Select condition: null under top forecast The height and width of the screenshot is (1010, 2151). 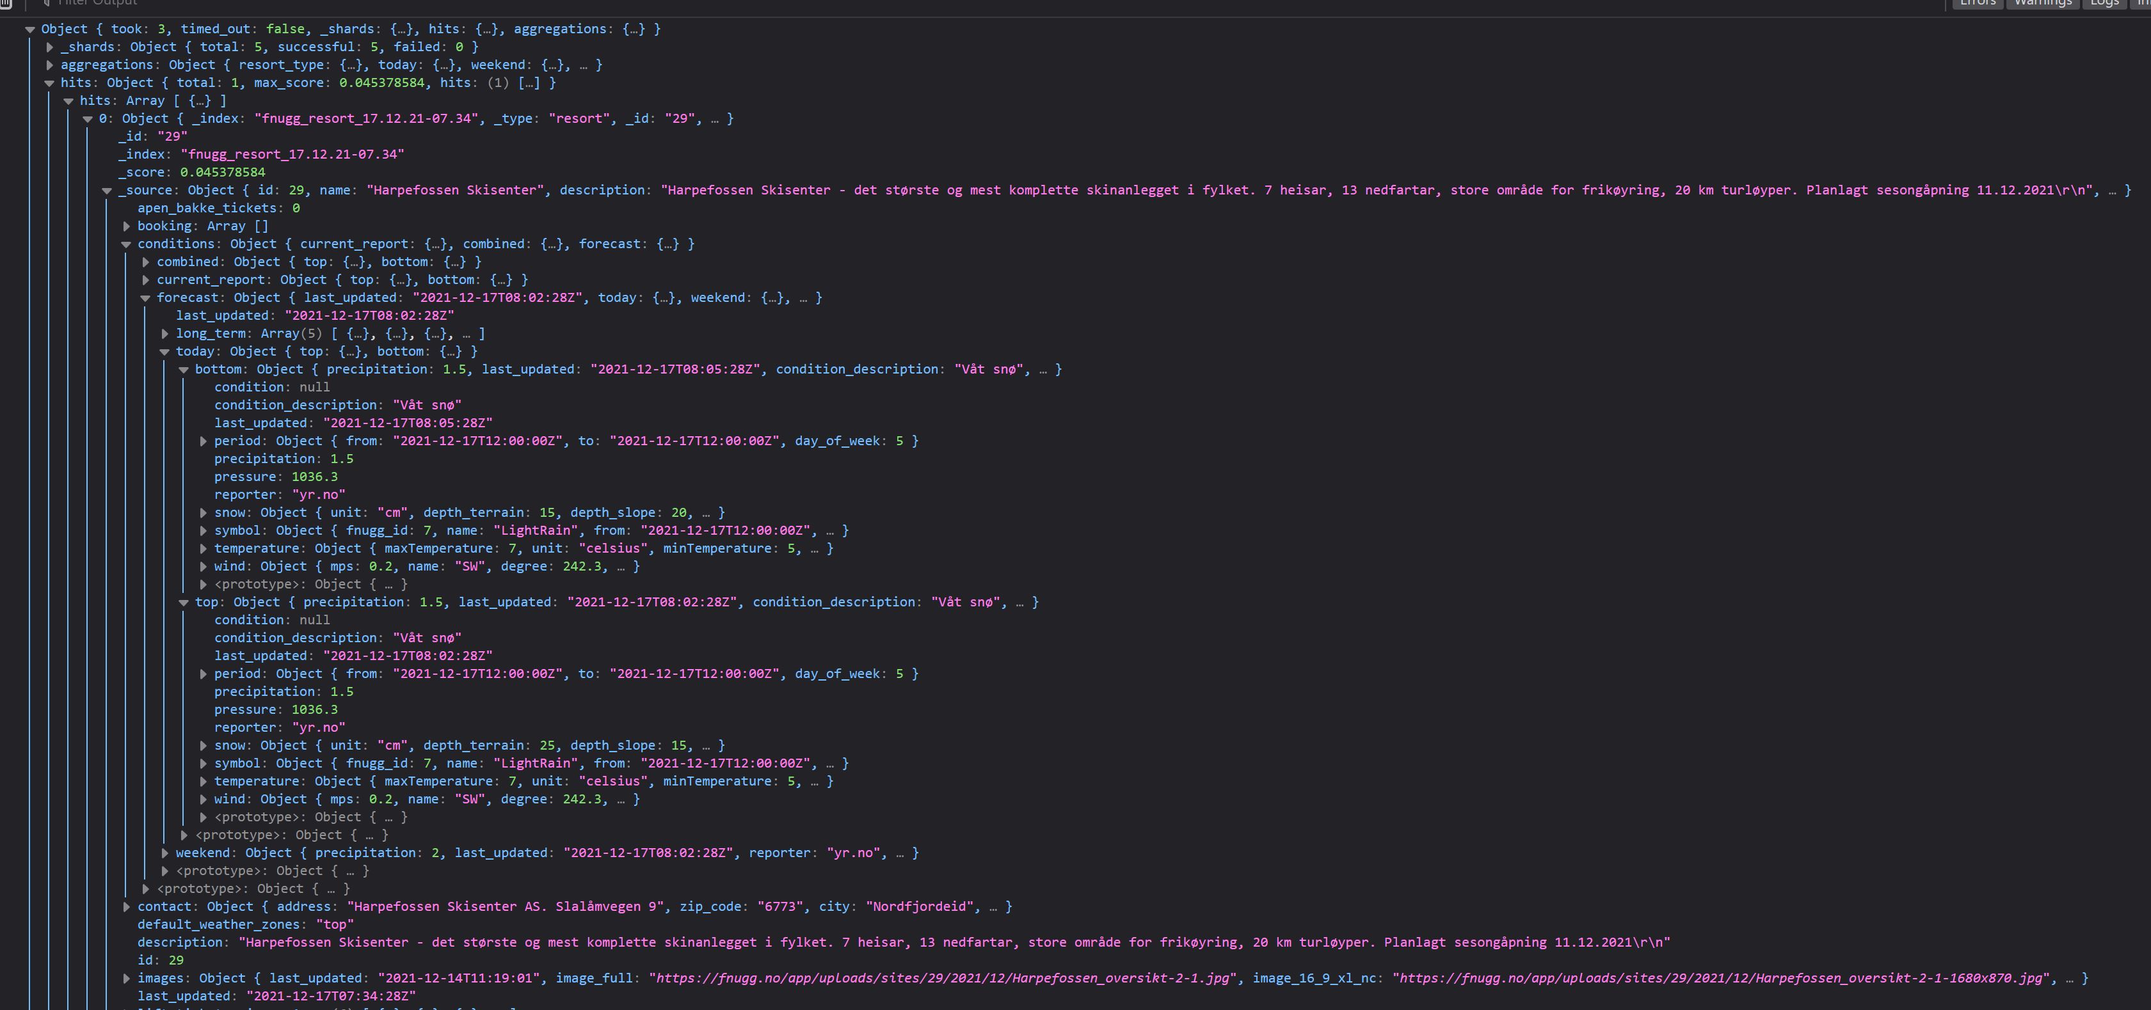pyautogui.click(x=272, y=620)
